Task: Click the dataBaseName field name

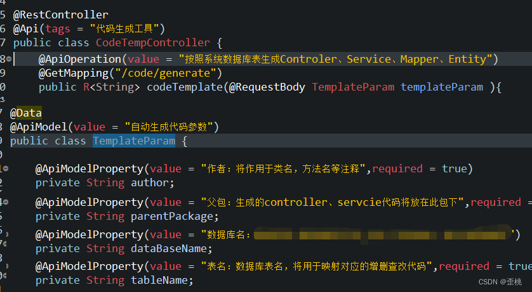Action: click(168, 248)
